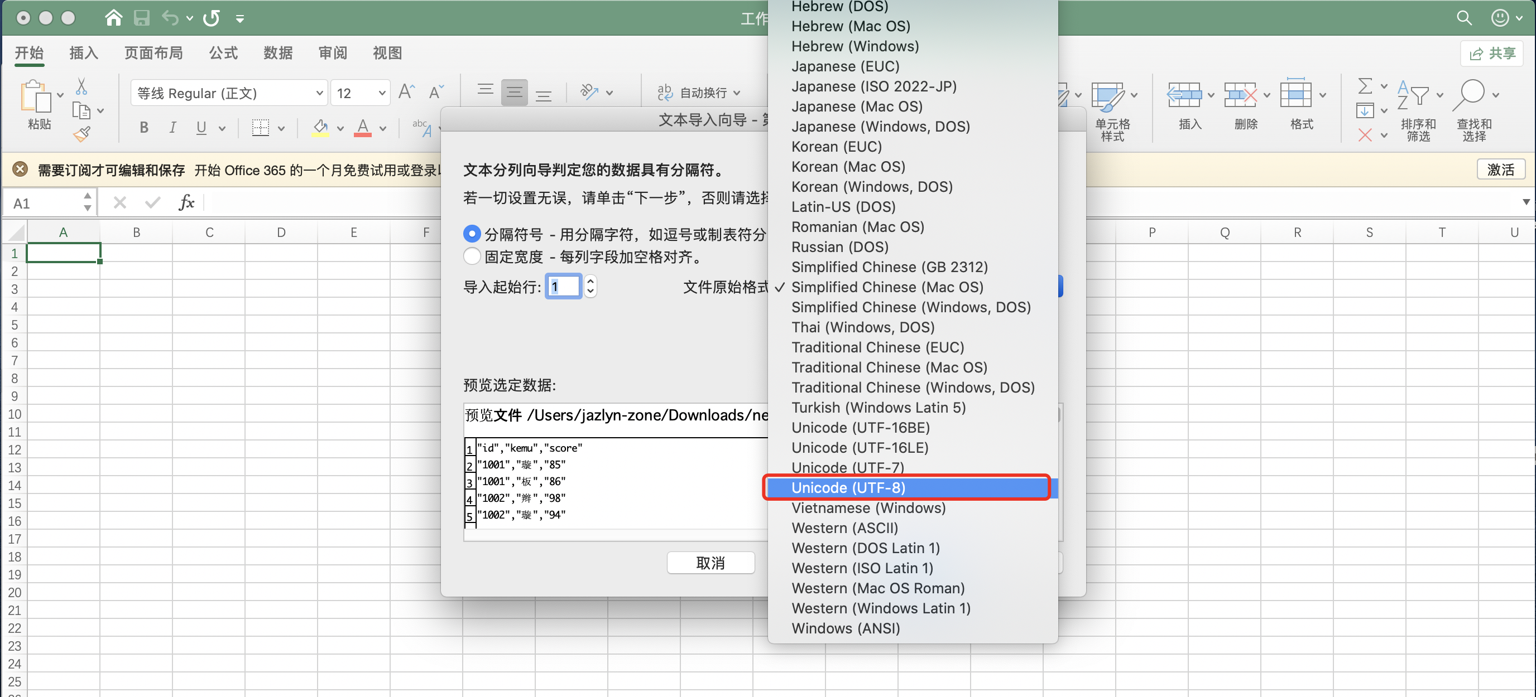Click the 激活 activate button
This screenshot has width=1536, height=697.
tap(1500, 170)
